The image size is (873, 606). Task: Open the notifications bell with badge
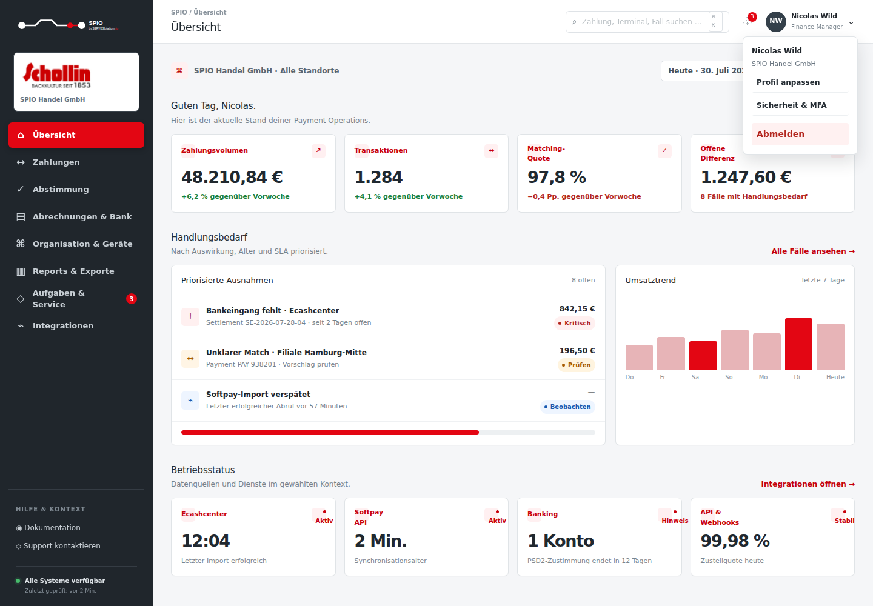coord(748,21)
